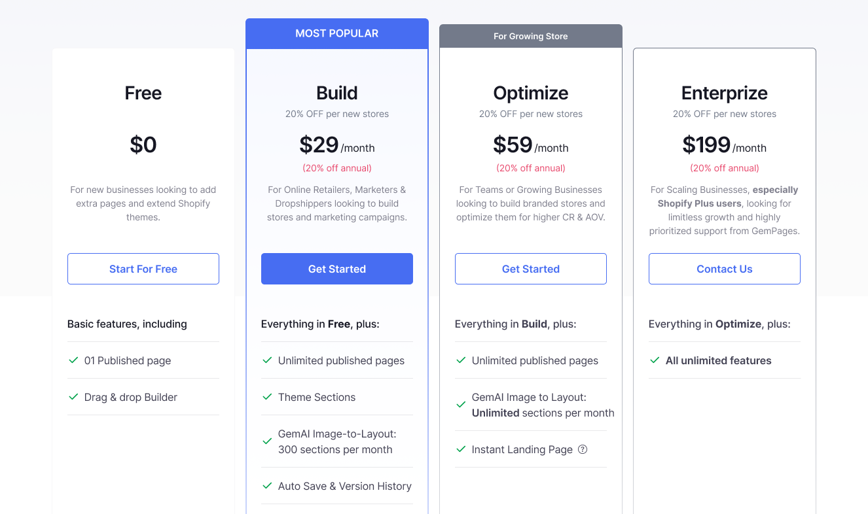Screen dimensions: 868x514
Task: Select the 20% off annual text under Build
Action: (x=336, y=168)
